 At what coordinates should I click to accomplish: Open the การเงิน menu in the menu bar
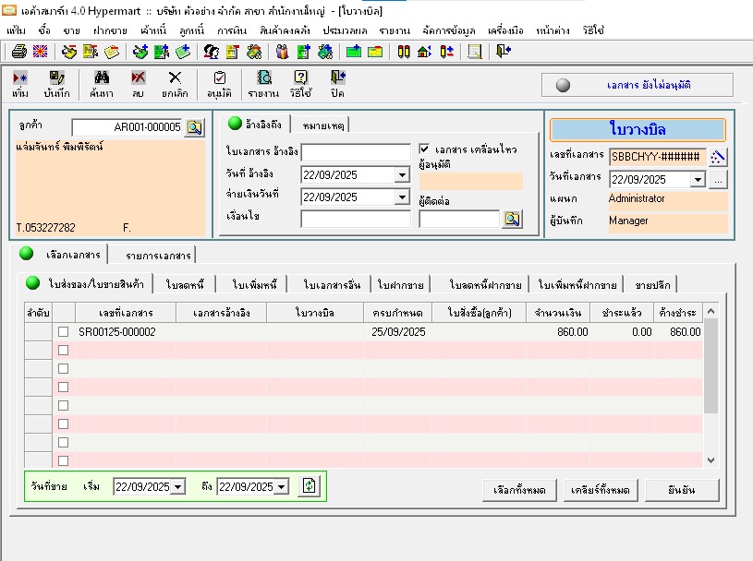point(231,30)
